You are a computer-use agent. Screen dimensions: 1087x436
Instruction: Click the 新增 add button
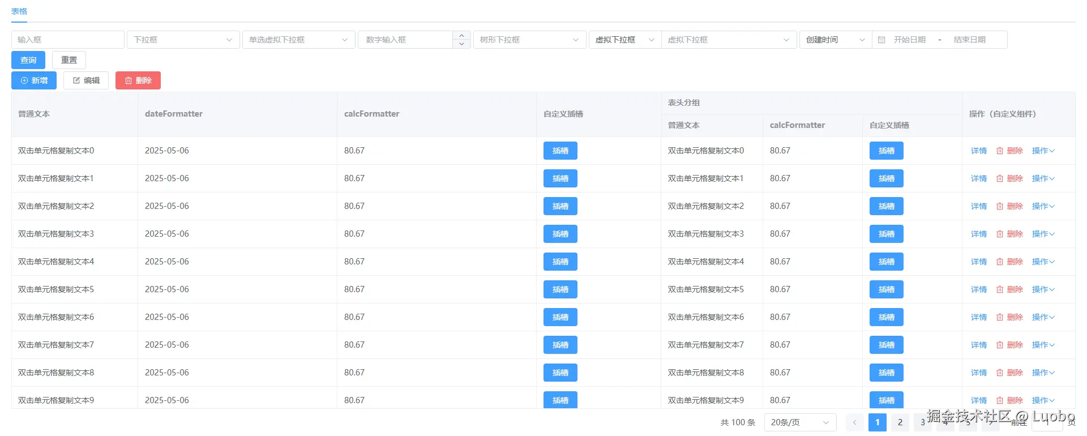(x=34, y=80)
